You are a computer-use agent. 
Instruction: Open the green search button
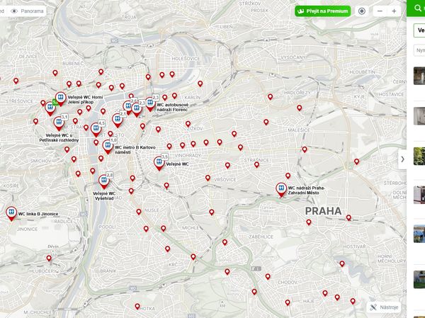417,8
